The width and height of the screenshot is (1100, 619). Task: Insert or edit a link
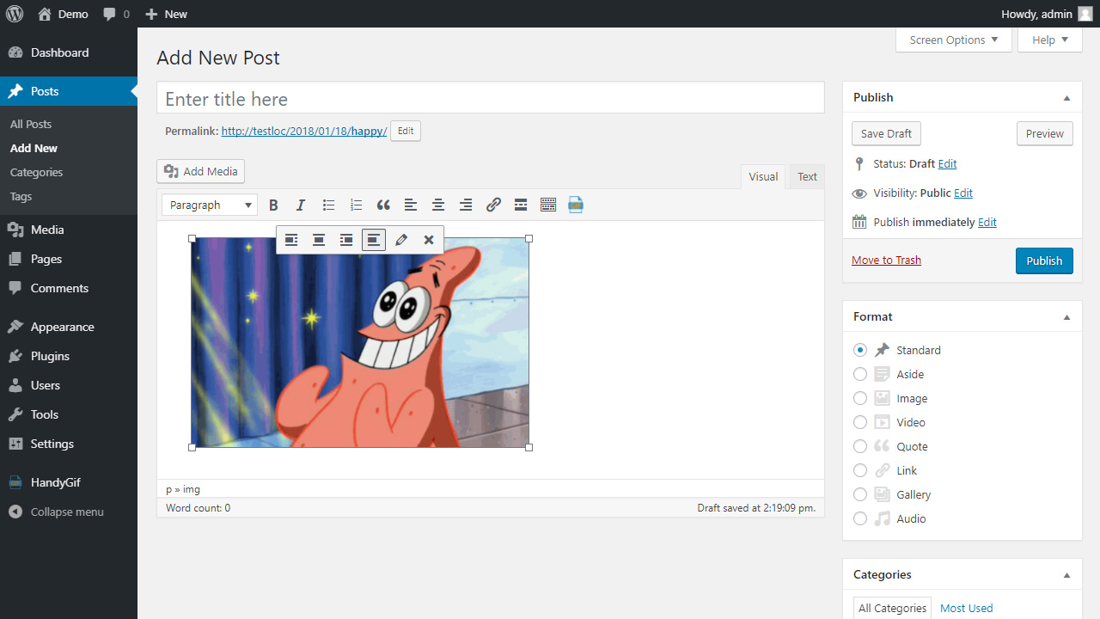493,205
